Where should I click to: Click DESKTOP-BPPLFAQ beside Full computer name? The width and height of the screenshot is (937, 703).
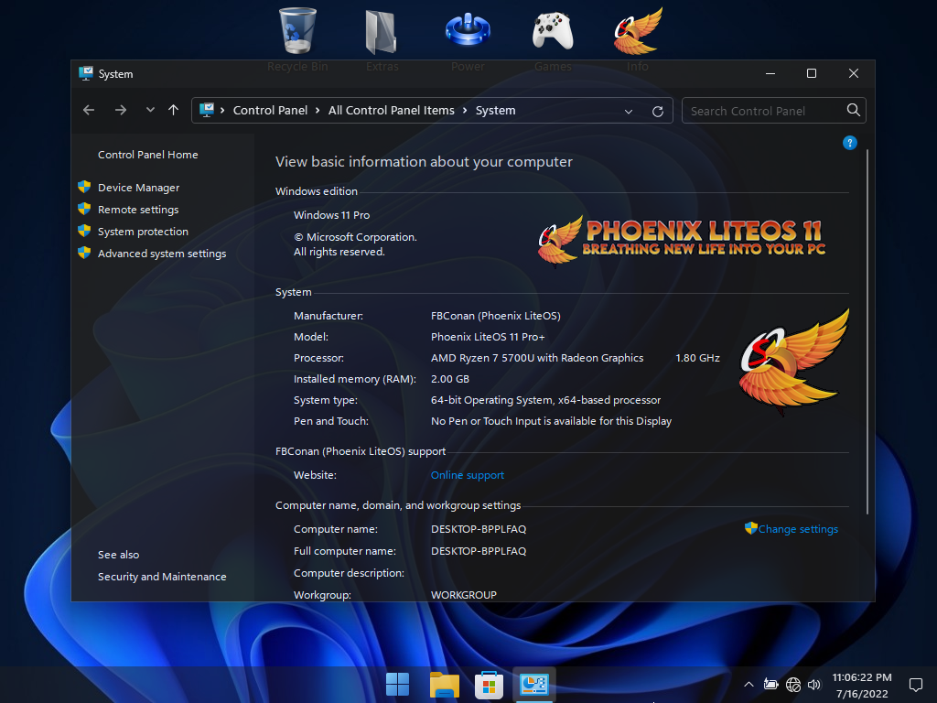click(479, 551)
